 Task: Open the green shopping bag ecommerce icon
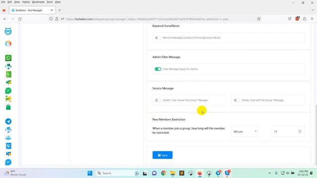pyautogui.click(x=8, y=107)
